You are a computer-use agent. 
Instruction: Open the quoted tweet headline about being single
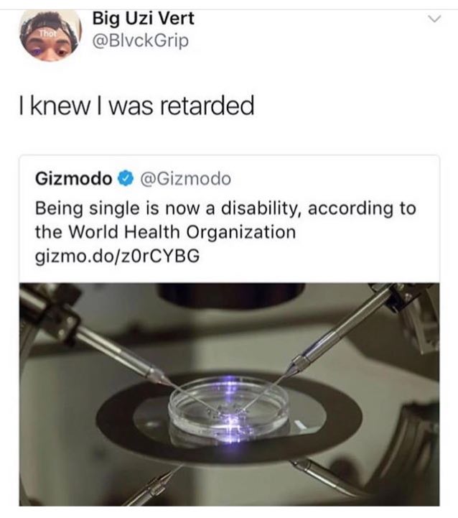225,220
